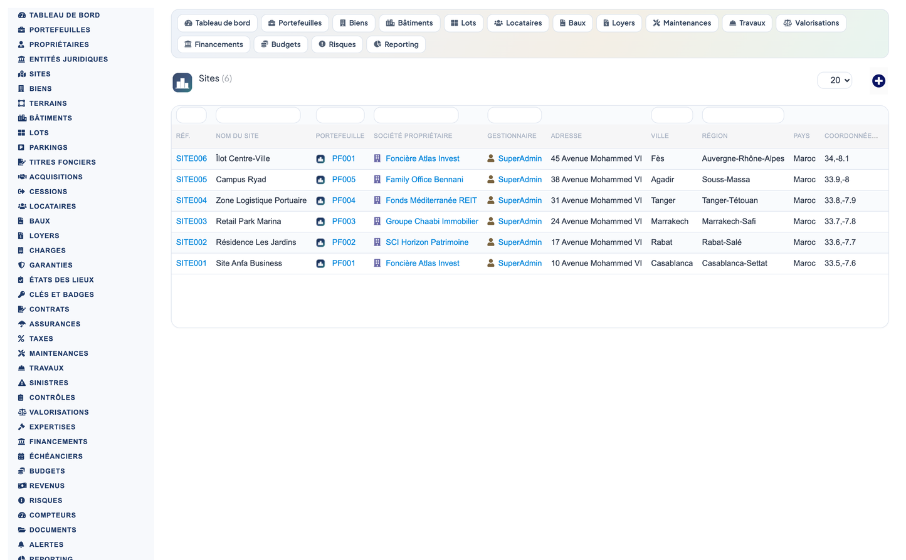Open Acquisitions in the sidebar
Viewport: 906px width, 560px height.
[56, 177]
